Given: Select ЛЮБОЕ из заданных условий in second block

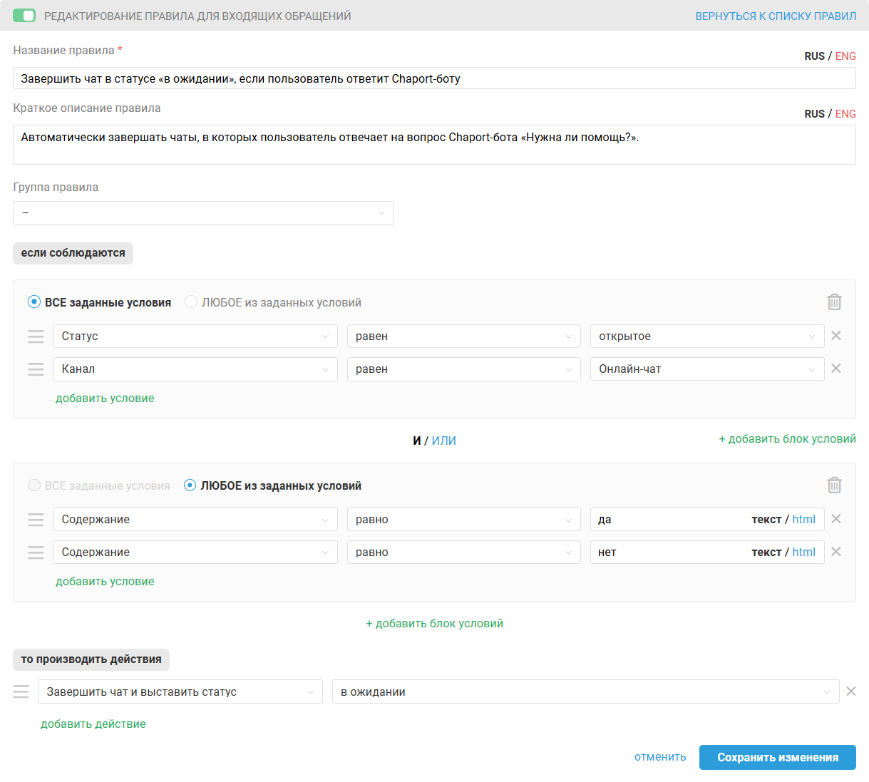Looking at the screenshot, I should 273,485.
